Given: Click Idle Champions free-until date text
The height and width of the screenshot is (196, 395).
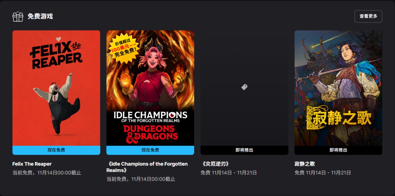Looking at the screenshot, I should 141,179.
